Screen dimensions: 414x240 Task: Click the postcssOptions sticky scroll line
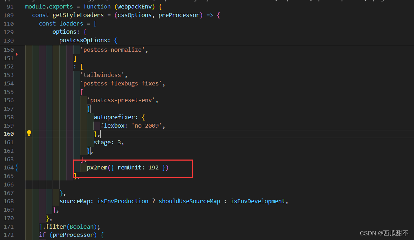pos(83,40)
